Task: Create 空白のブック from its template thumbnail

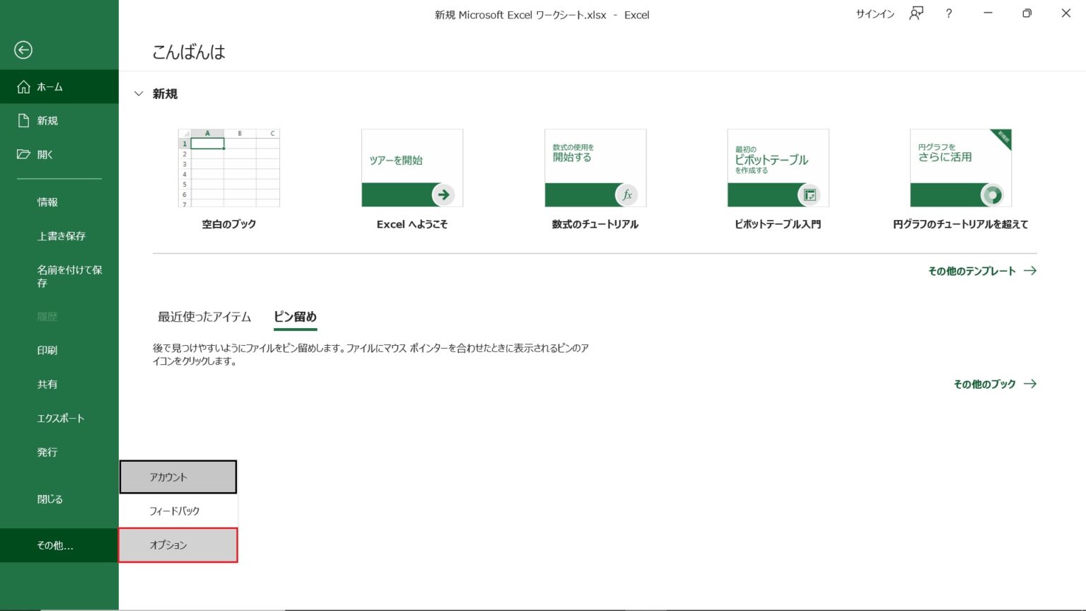Action: tap(228, 168)
